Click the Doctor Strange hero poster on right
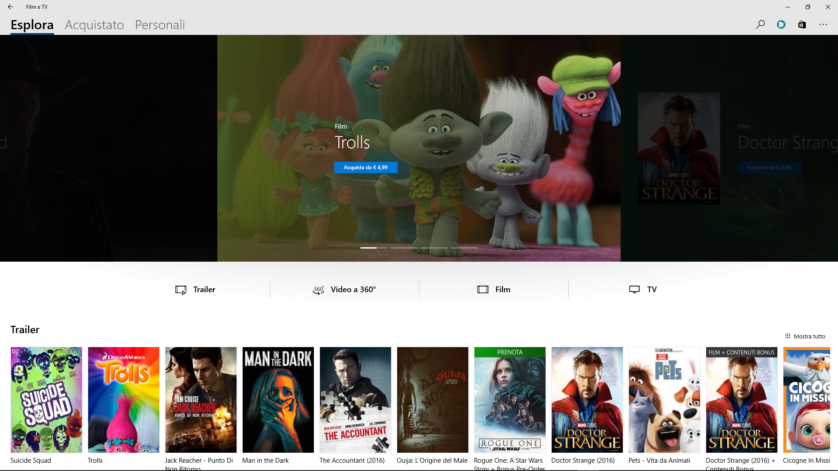Screen dimensions: 838x471 [x=679, y=148]
